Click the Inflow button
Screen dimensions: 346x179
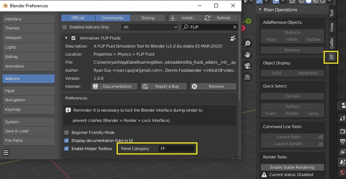[292, 40]
